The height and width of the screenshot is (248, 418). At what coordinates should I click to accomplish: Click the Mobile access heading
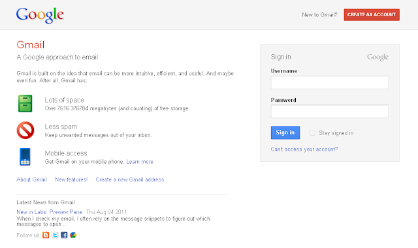pos(66,153)
